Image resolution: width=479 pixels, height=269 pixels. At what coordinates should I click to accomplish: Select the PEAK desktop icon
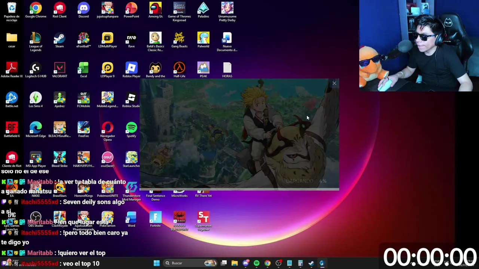(x=203, y=70)
